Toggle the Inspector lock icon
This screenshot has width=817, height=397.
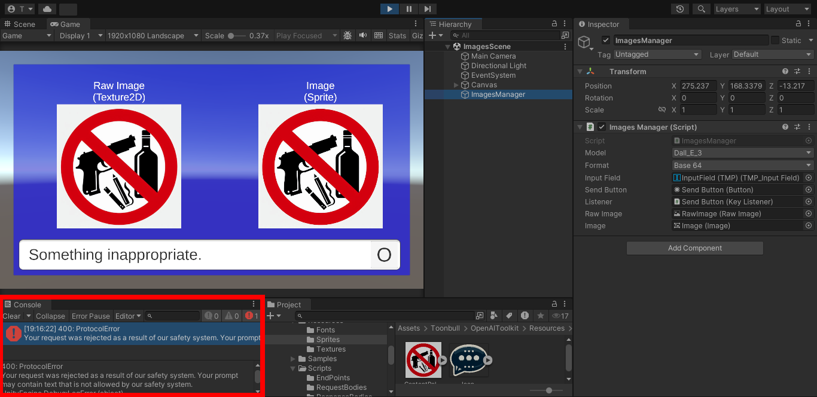[x=799, y=23]
